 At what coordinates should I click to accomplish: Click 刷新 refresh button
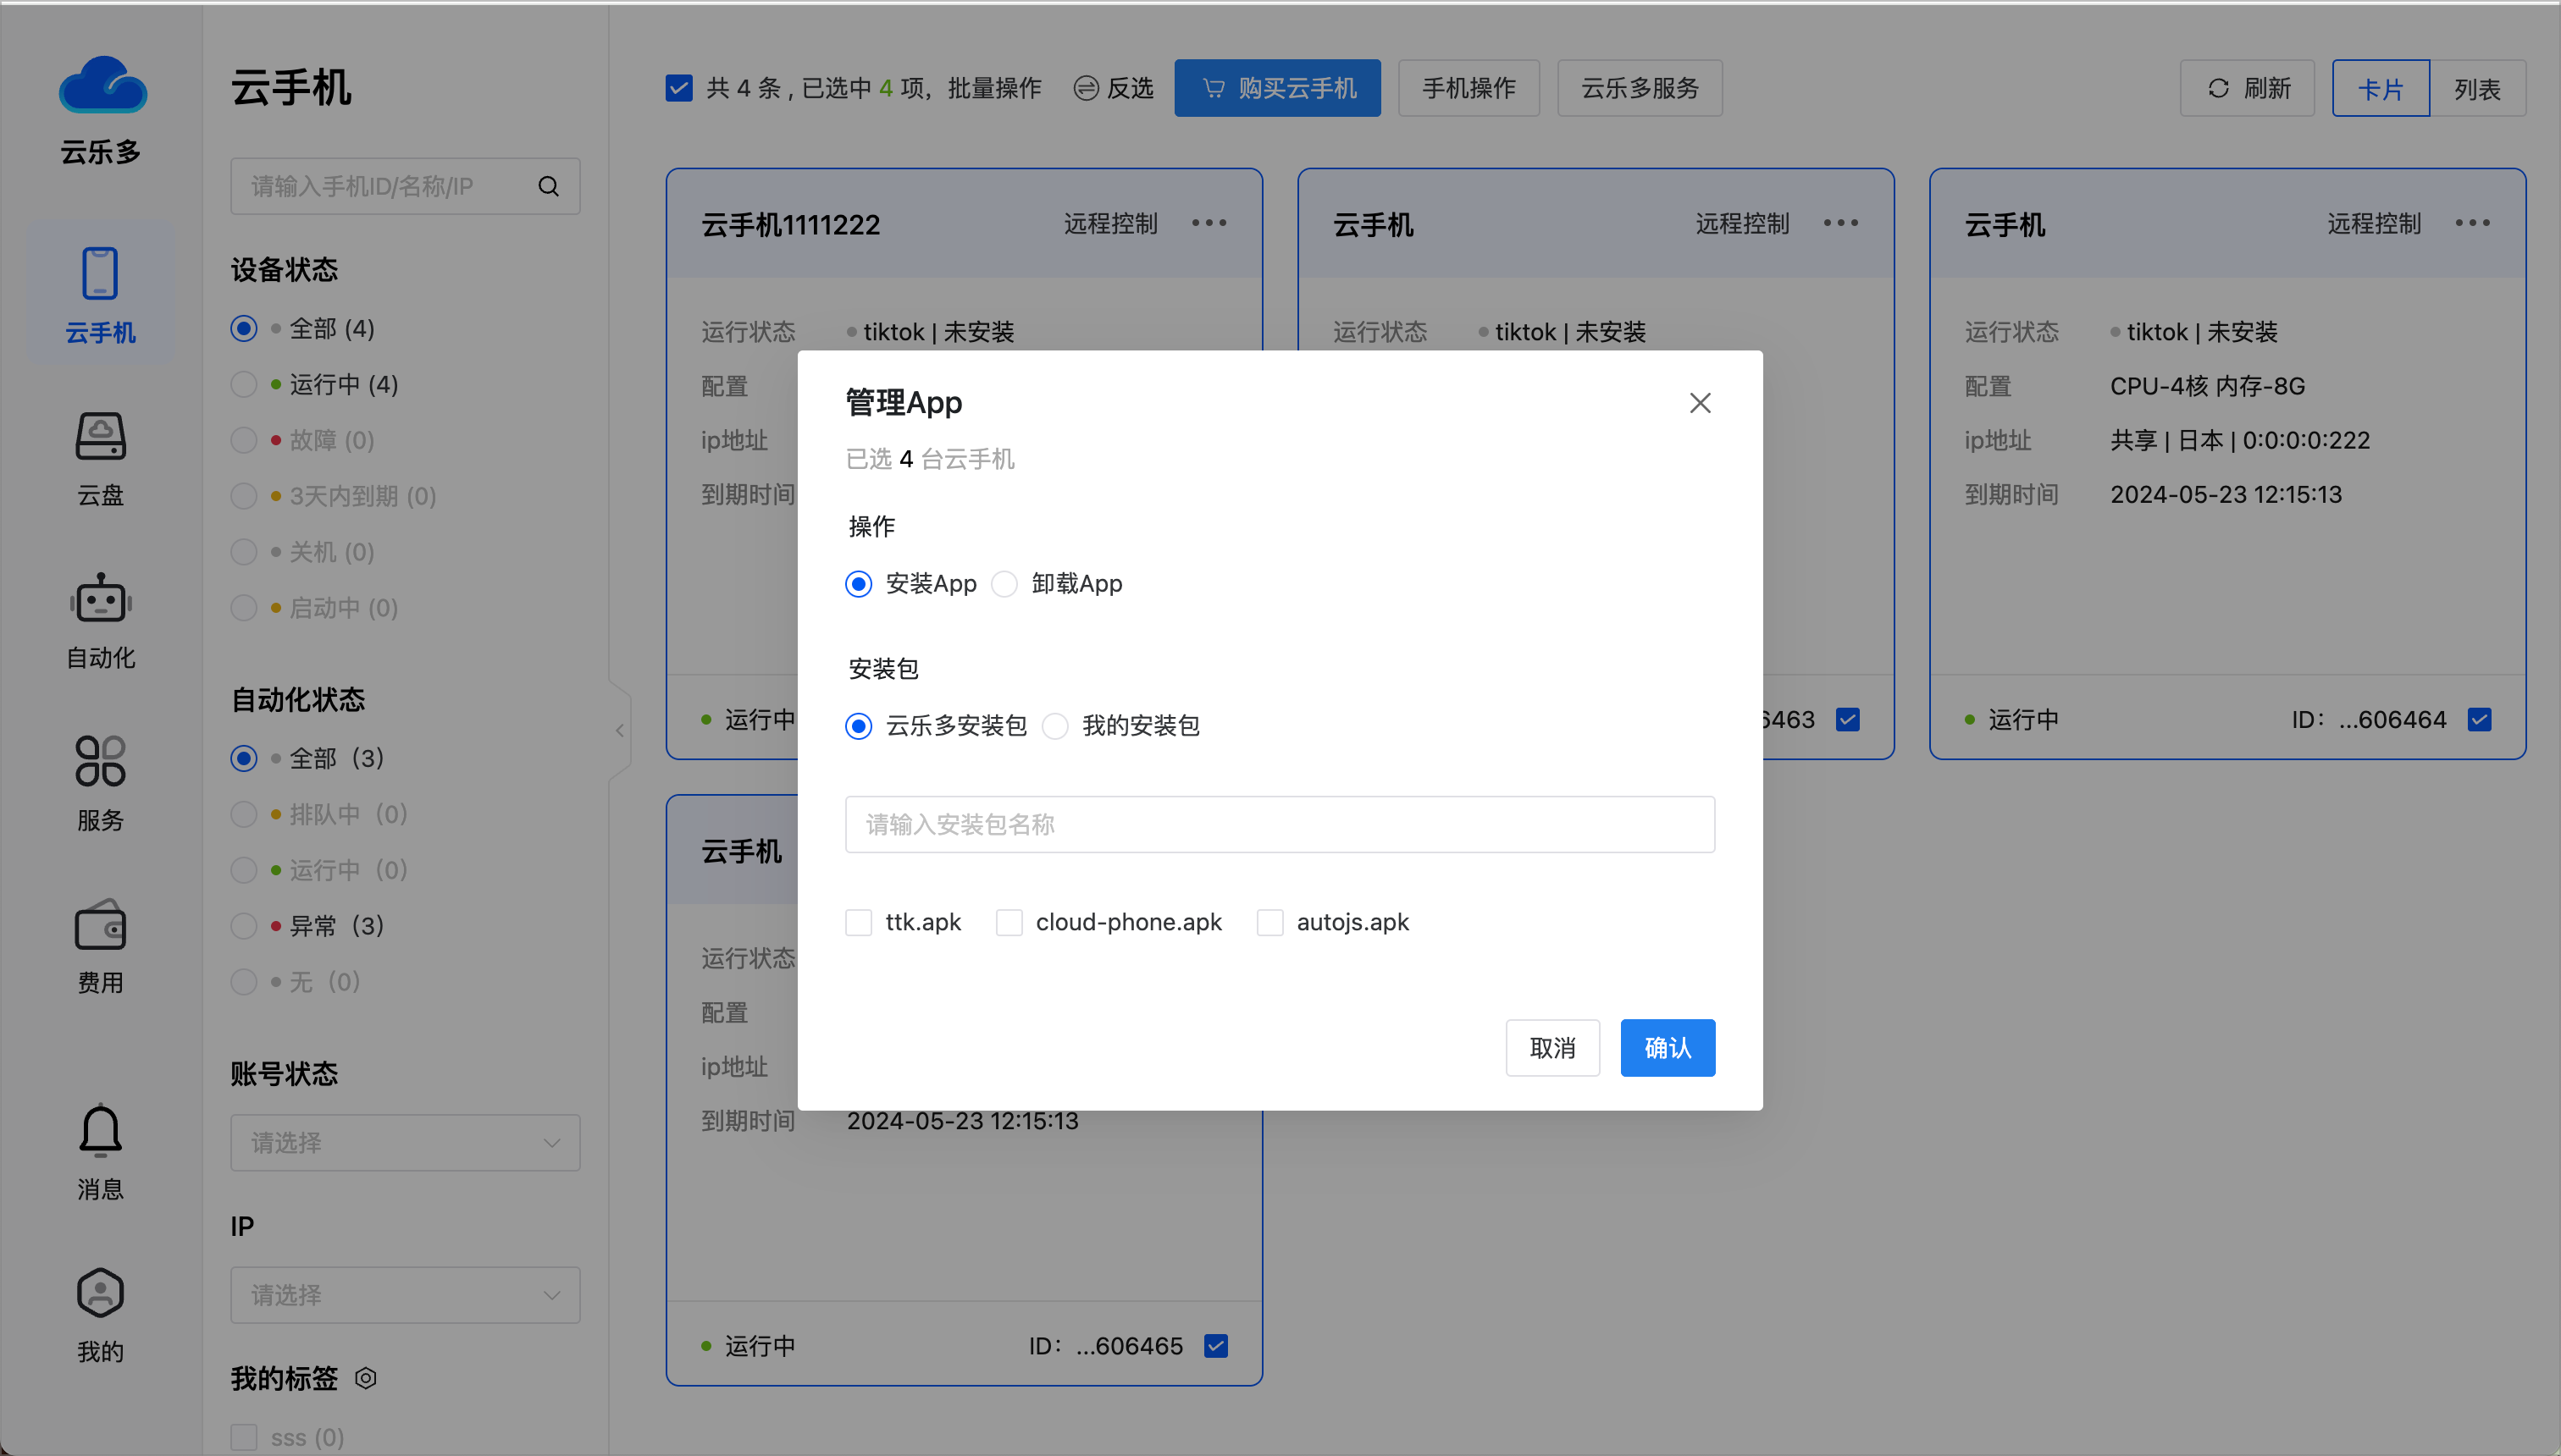click(x=2247, y=88)
